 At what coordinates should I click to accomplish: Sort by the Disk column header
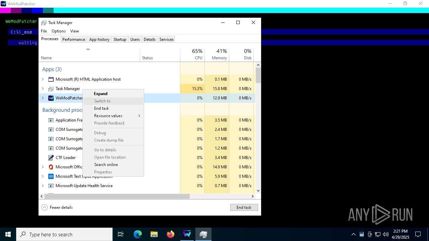[x=241, y=55]
